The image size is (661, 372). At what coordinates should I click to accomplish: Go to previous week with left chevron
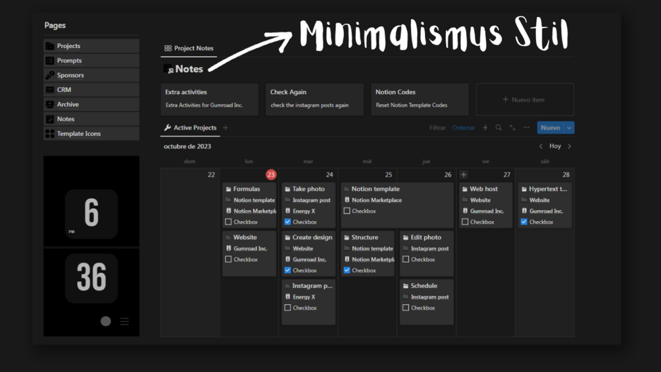click(x=541, y=146)
